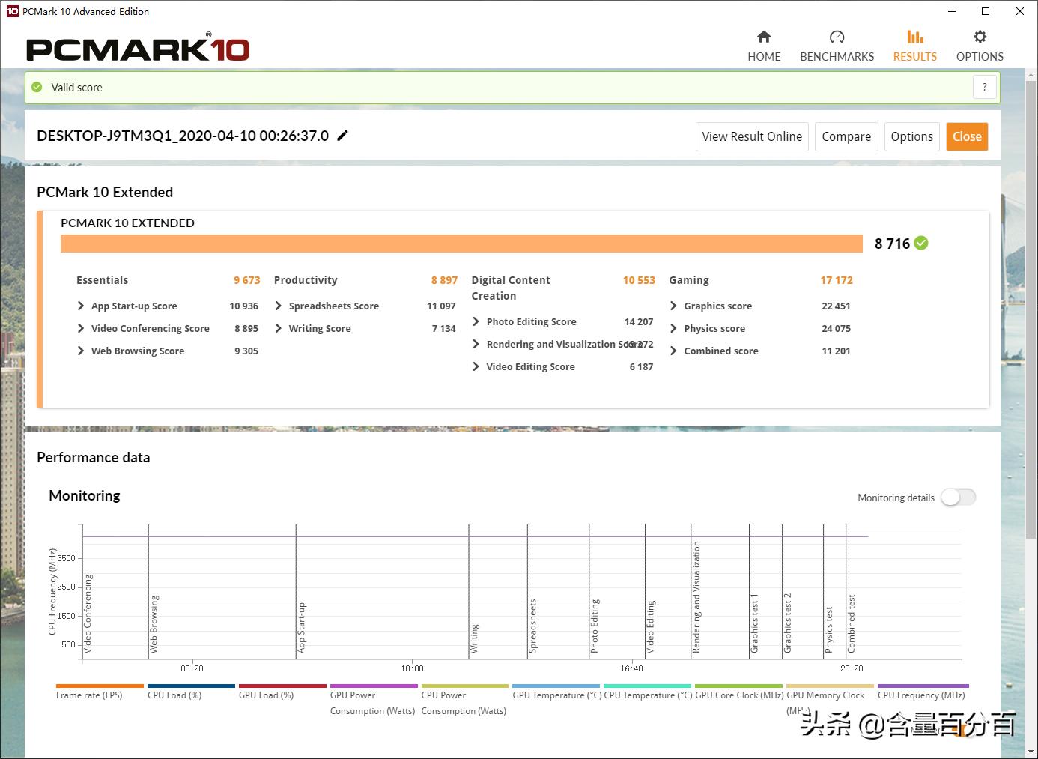The width and height of the screenshot is (1038, 759).
Task: Open Benchmarks via the gauge icon
Action: [837, 37]
